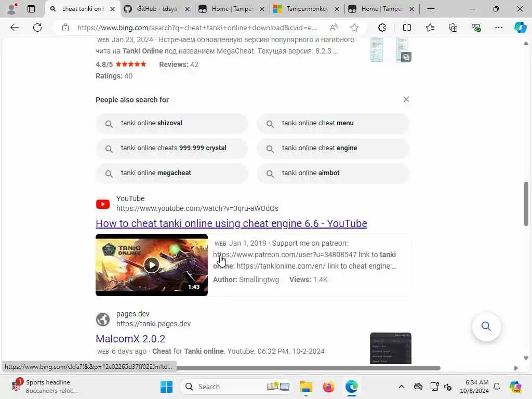Click the address bar URL
The image size is (532, 399).
[x=197, y=28]
